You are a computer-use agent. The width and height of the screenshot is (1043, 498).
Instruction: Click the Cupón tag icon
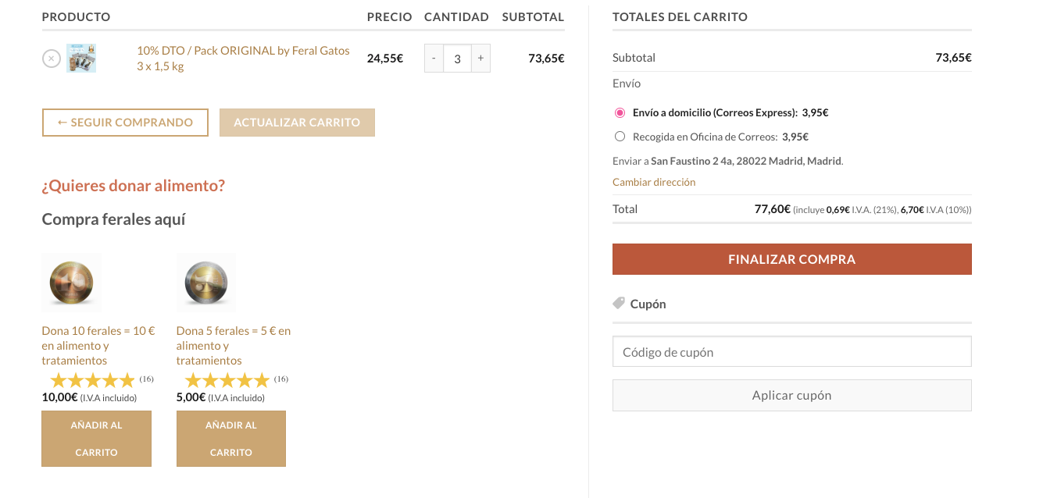pyautogui.click(x=619, y=303)
